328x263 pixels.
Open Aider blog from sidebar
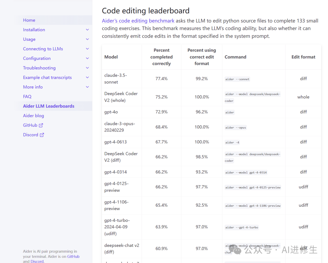click(33, 116)
